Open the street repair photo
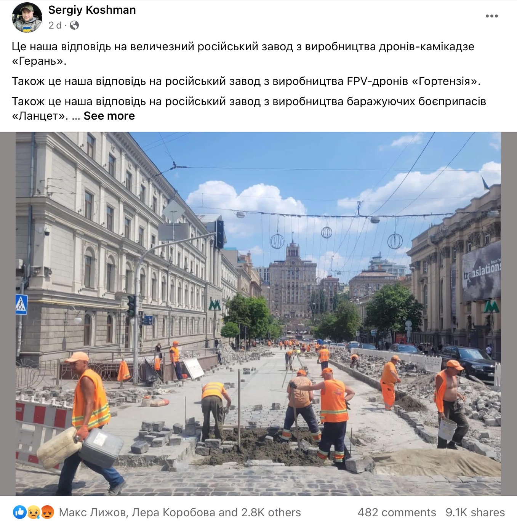 point(258,314)
